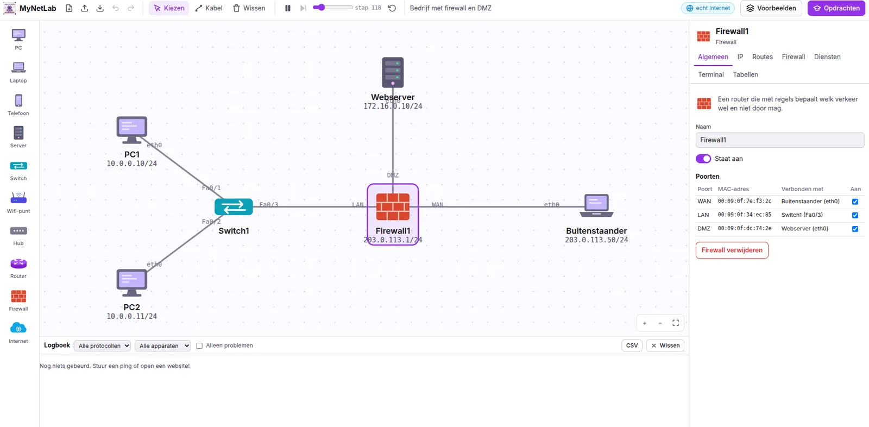This screenshot has width=869, height=427.
Task: Fit the network diagram to screen
Action: click(x=676, y=323)
